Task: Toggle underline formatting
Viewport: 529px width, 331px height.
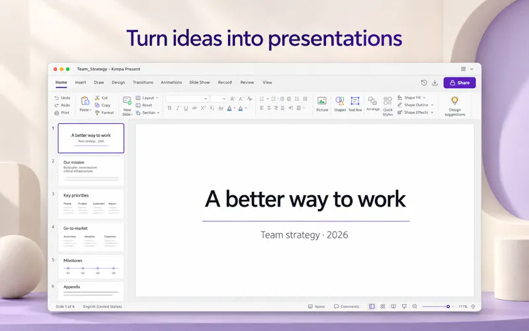Action: [x=186, y=108]
